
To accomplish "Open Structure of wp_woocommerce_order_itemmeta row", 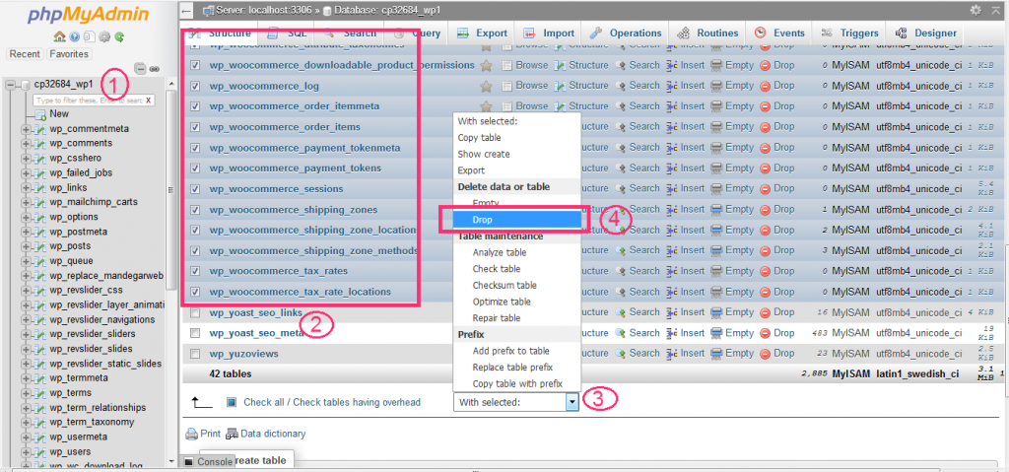I will 581,106.
